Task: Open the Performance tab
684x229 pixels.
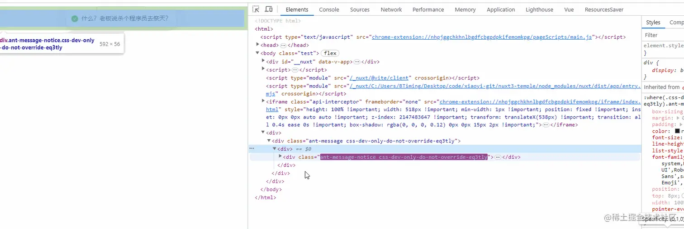Action: coord(428,9)
